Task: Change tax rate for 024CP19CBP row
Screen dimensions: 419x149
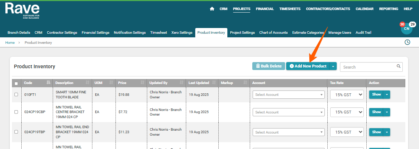Action: point(347,112)
